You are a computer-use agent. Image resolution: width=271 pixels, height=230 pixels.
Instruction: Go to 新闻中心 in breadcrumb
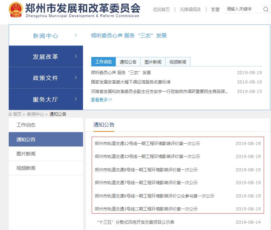[35, 114]
